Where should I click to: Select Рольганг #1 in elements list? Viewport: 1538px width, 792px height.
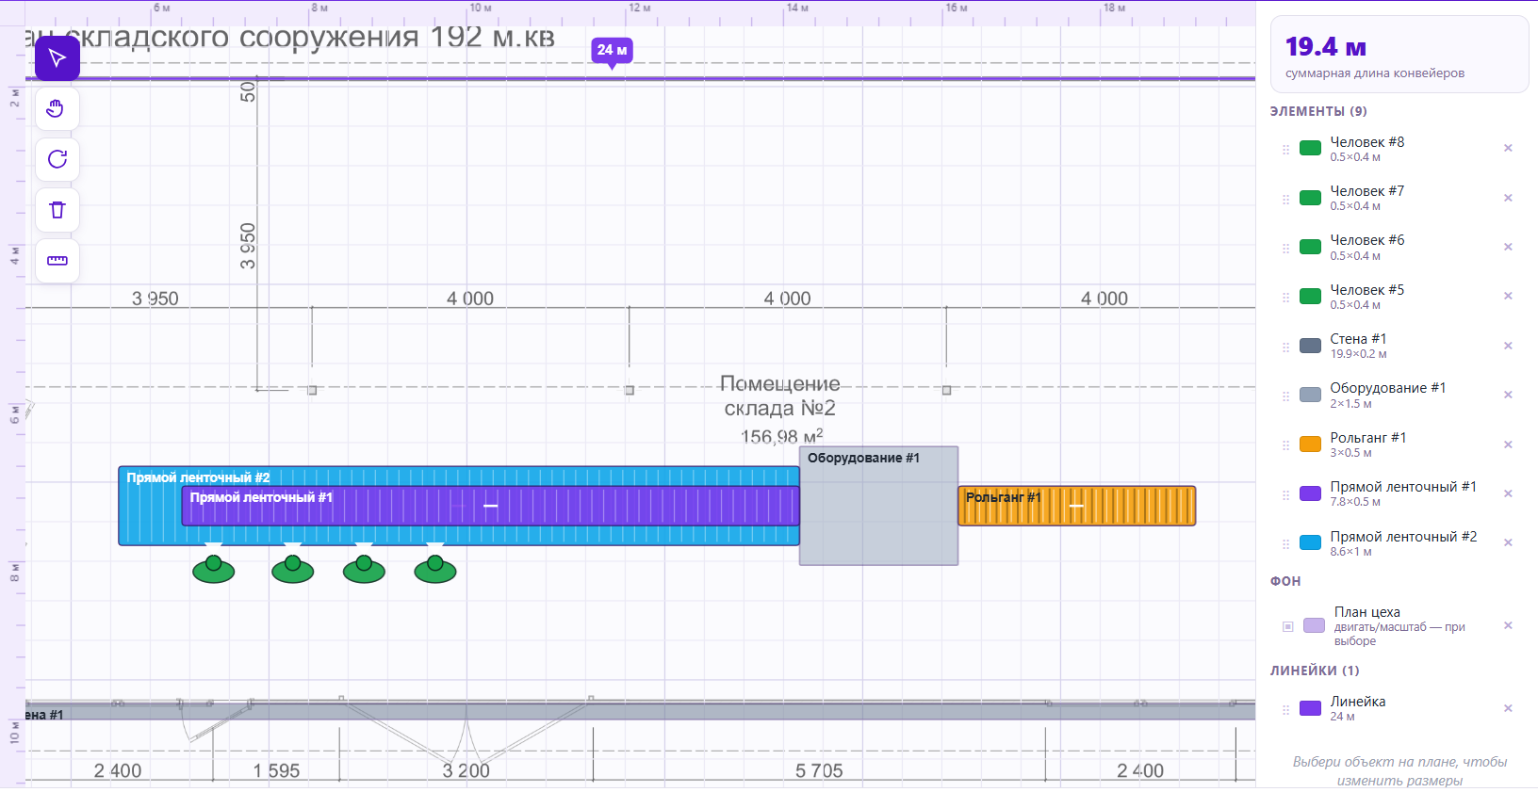tap(1399, 444)
